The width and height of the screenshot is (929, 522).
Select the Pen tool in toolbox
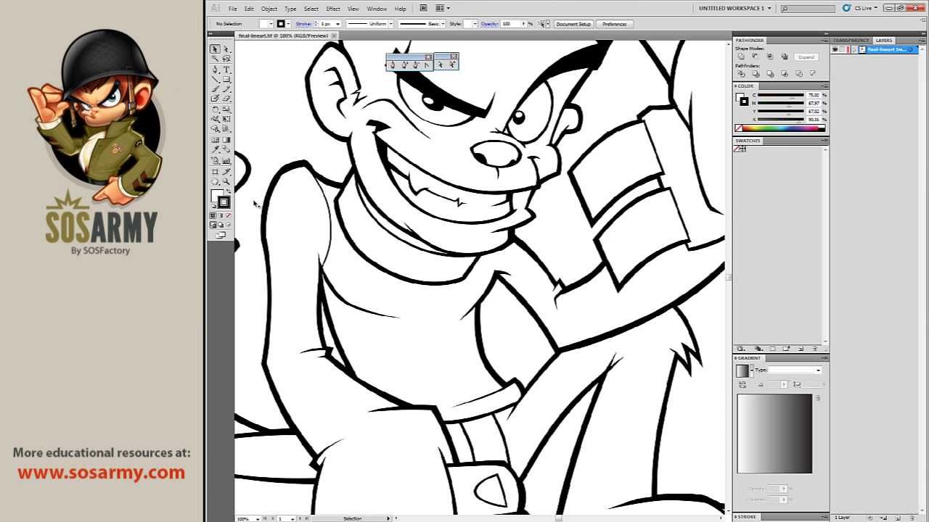(x=216, y=70)
